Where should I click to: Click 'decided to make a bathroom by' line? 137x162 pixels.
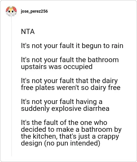click(71, 129)
